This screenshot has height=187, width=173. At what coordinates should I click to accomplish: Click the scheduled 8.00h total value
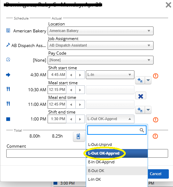point(35,136)
